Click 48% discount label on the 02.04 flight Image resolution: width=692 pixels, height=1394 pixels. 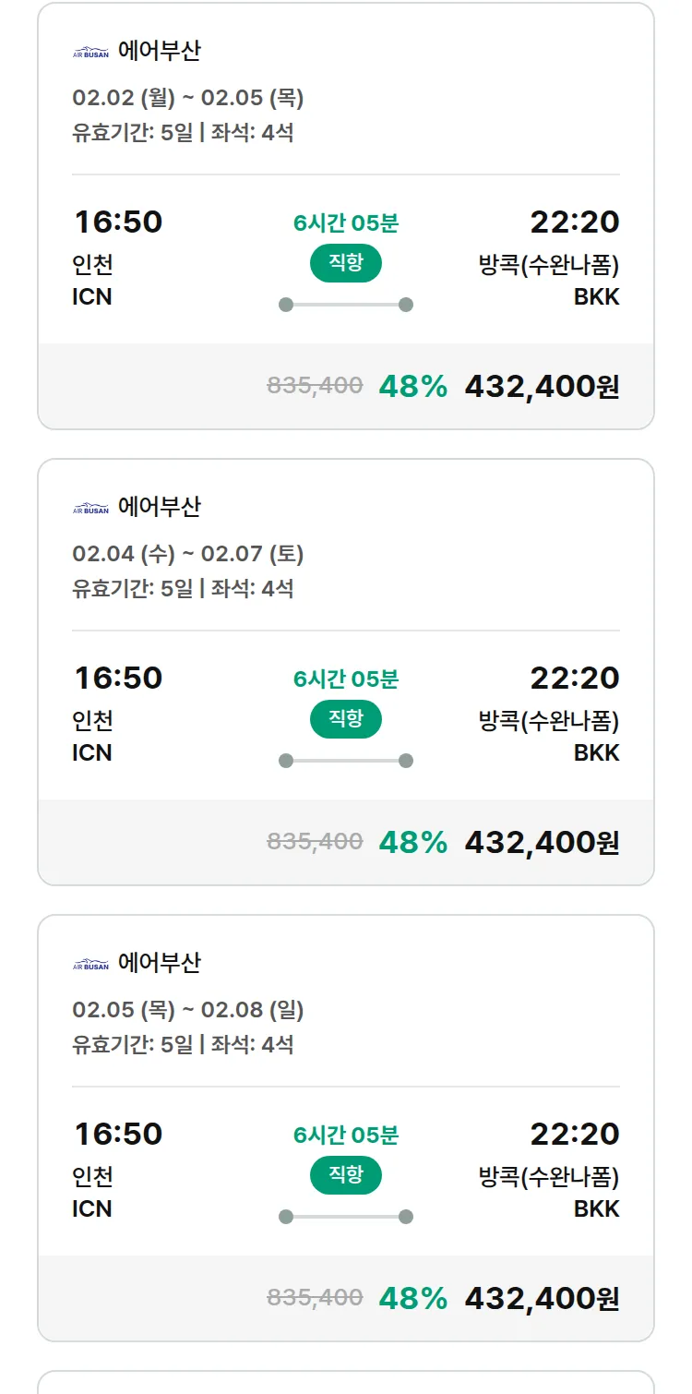pos(412,842)
